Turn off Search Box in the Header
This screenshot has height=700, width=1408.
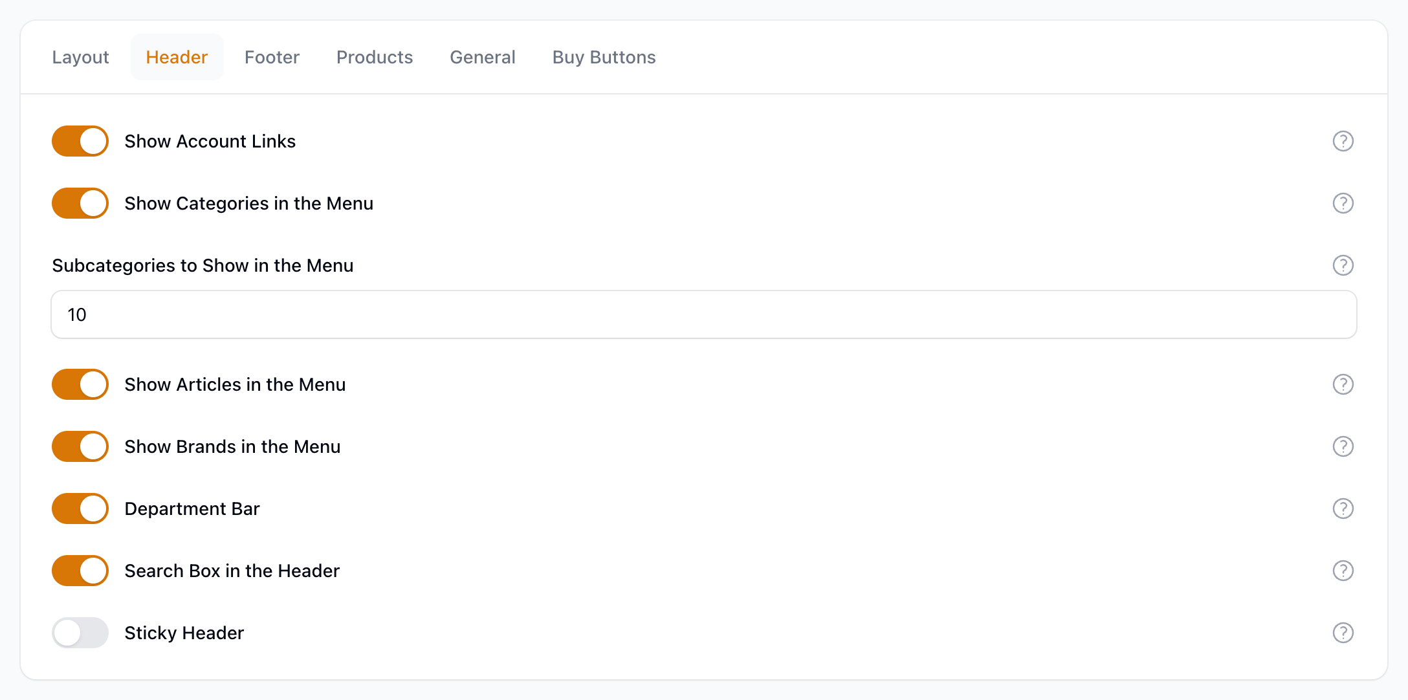80,571
